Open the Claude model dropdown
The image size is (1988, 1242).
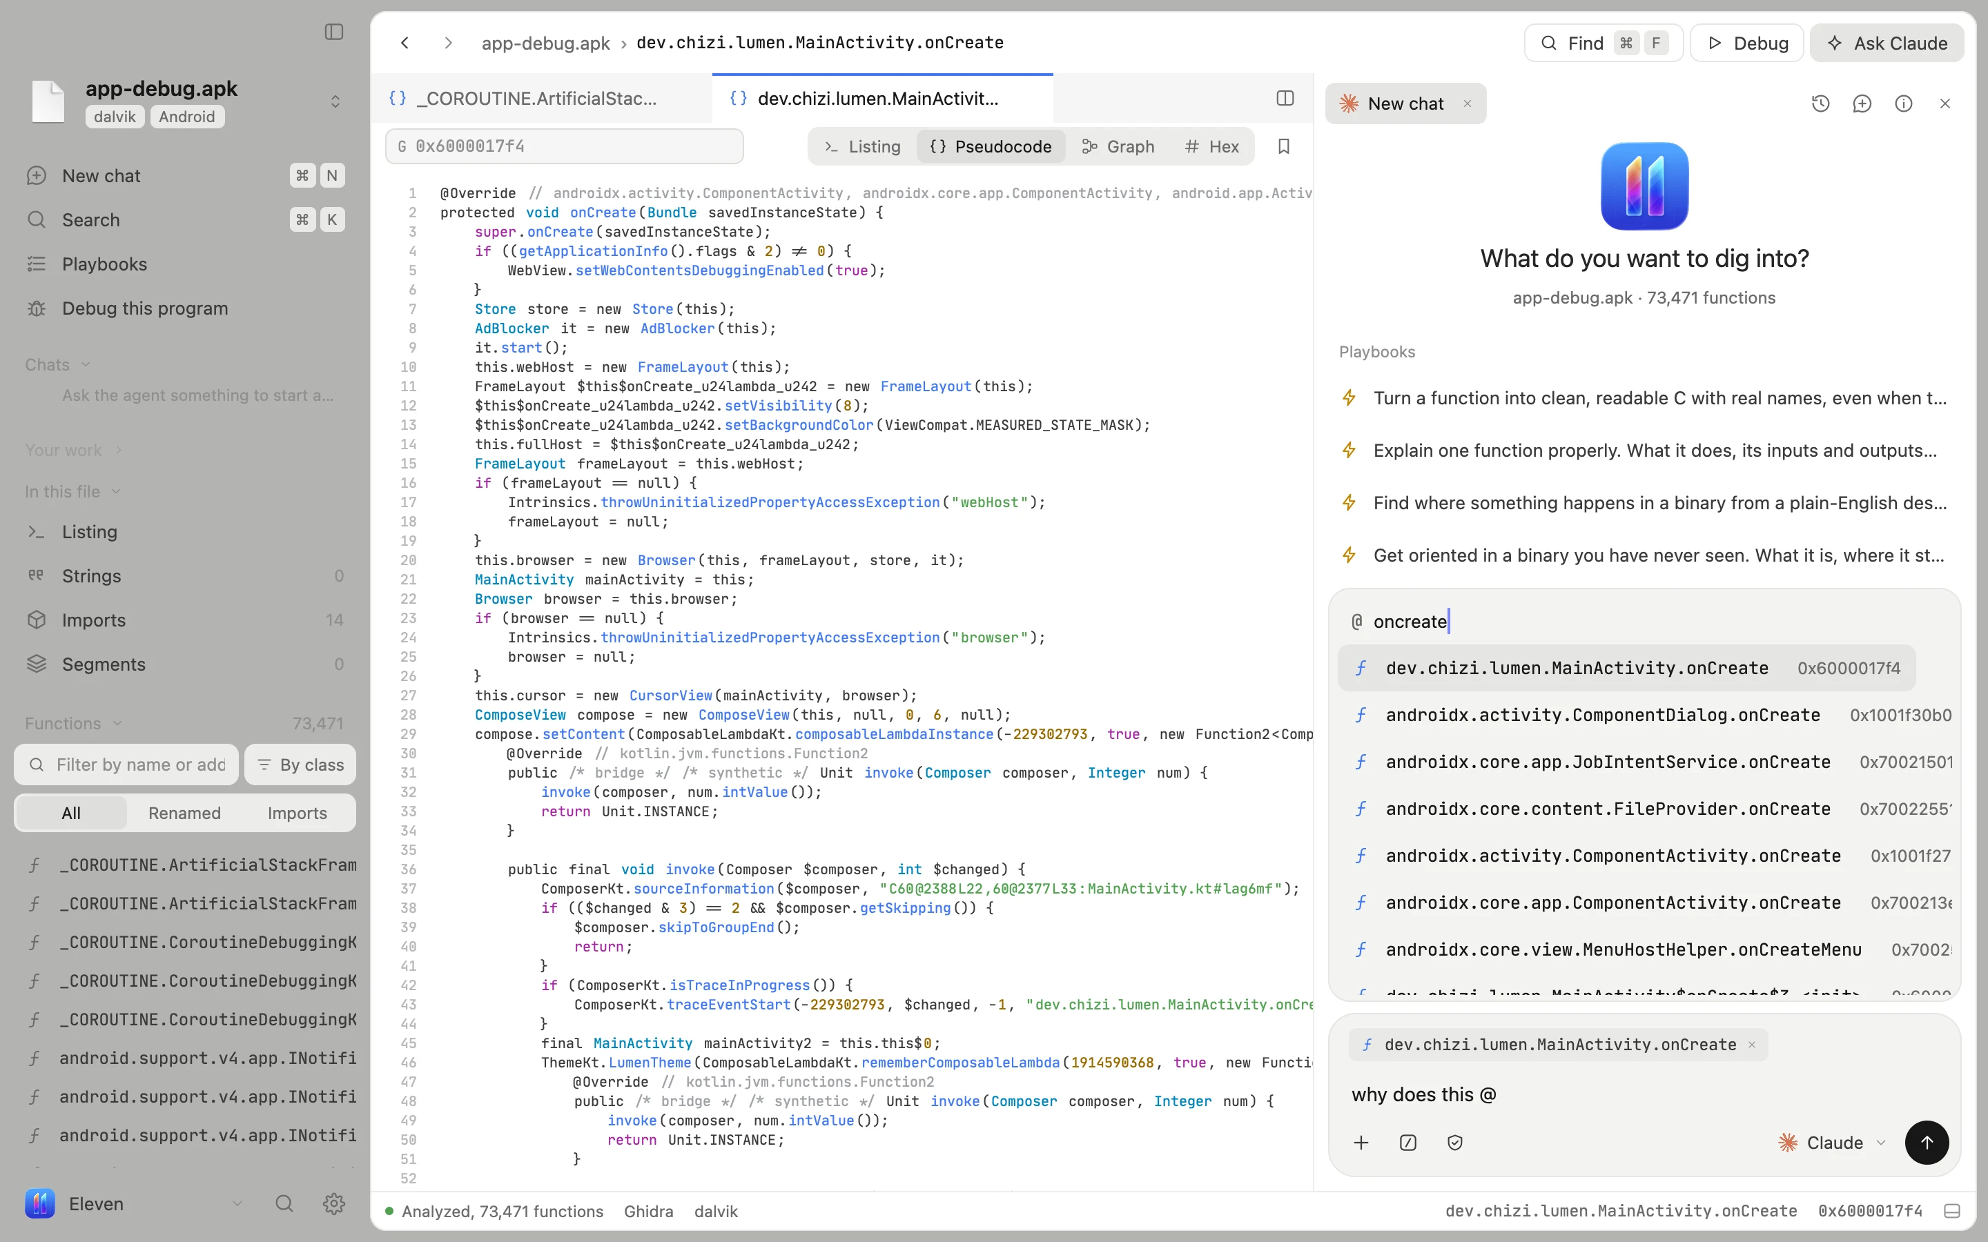pos(1832,1143)
